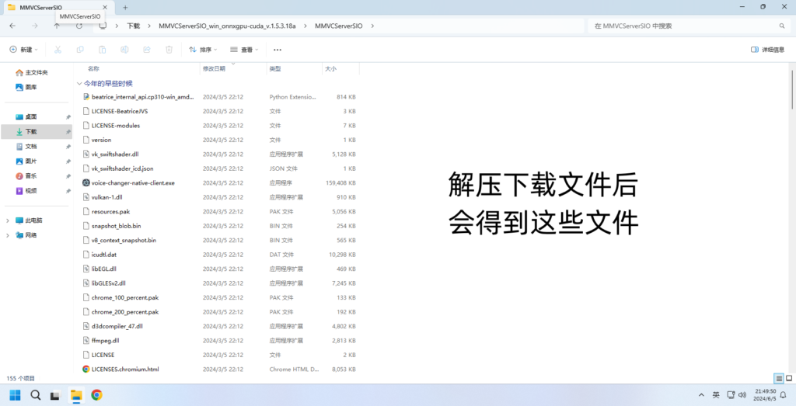This screenshot has width=796, height=406.
Task: Open 音乐 in the sidebar
Action: 26,176
